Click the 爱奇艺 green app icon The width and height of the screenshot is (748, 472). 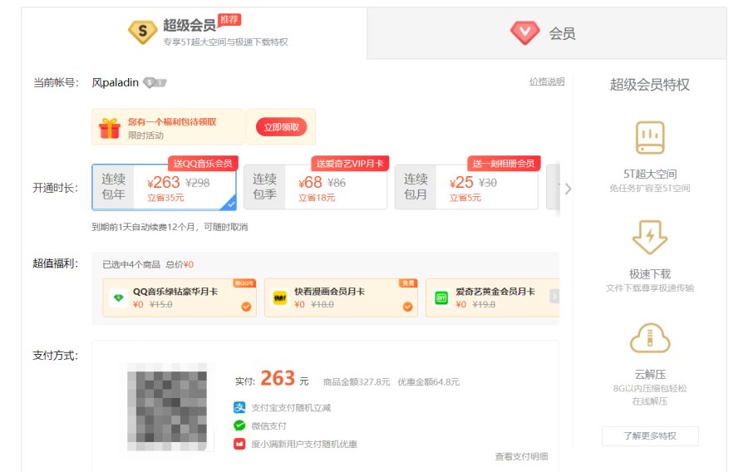tap(441, 298)
